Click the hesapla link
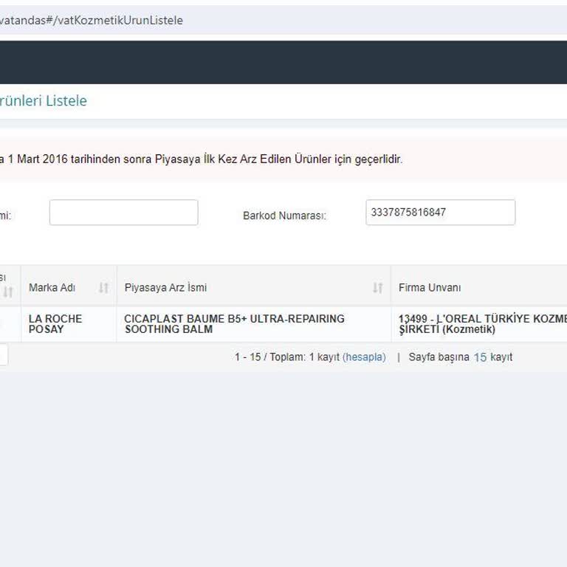The image size is (567, 567). coord(364,357)
